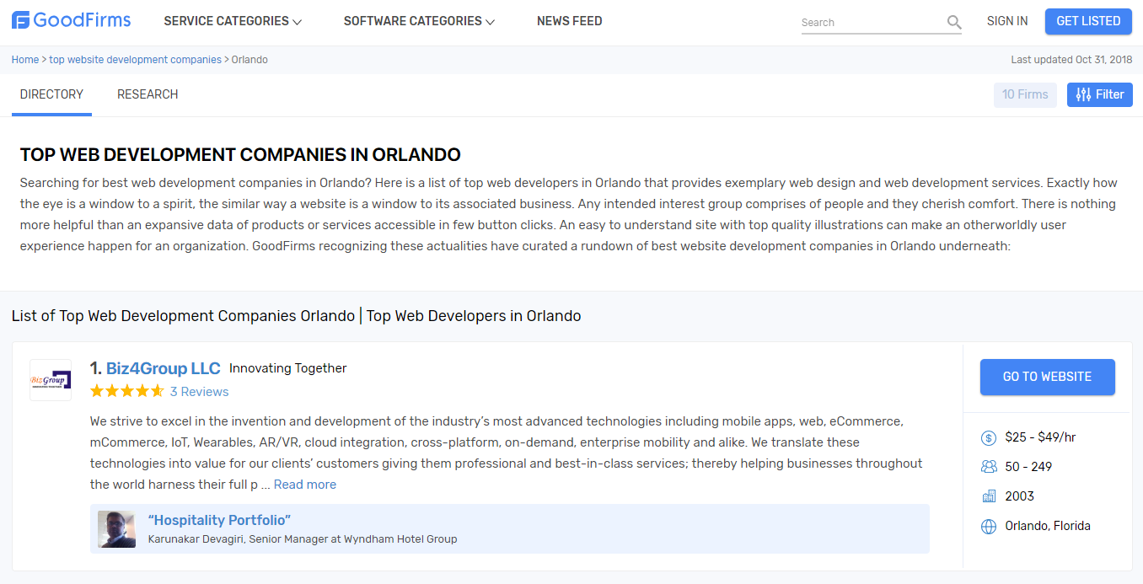Open the Biz4Group LLC company link
This screenshot has height=584, width=1143.
pyautogui.click(x=163, y=368)
